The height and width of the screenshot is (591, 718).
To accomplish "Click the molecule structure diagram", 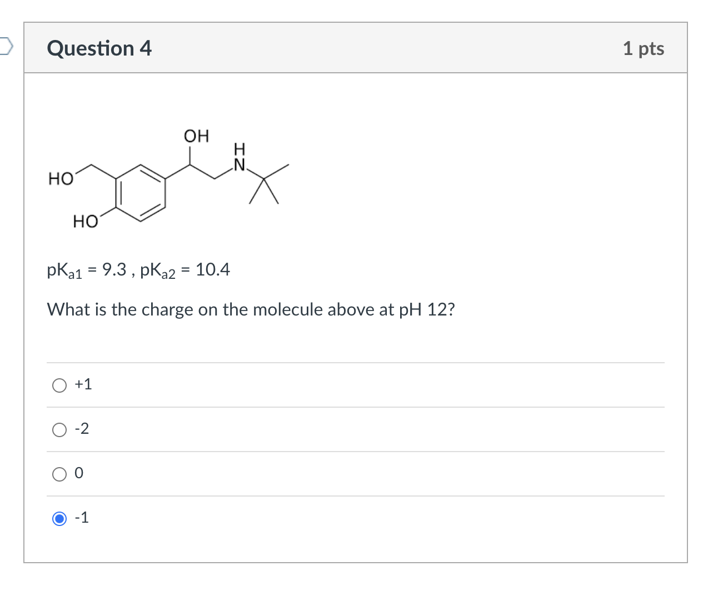I will (x=167, y=178).
